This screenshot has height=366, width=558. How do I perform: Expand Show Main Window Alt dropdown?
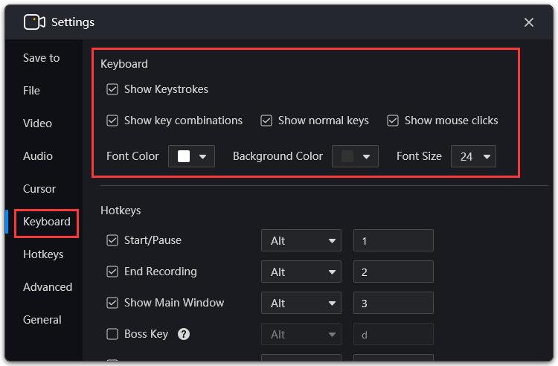[301, 303]
